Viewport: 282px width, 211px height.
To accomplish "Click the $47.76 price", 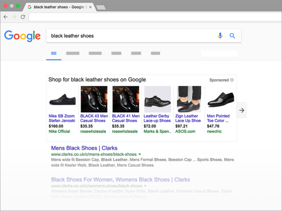I will (213, 126).
